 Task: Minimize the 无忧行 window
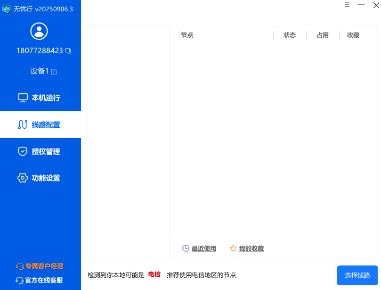(361, 5)
